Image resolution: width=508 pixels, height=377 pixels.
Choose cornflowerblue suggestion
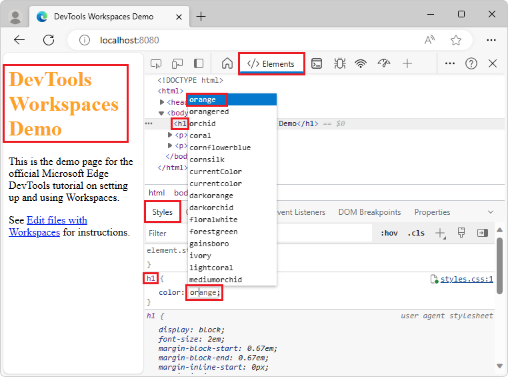[232, 147]
